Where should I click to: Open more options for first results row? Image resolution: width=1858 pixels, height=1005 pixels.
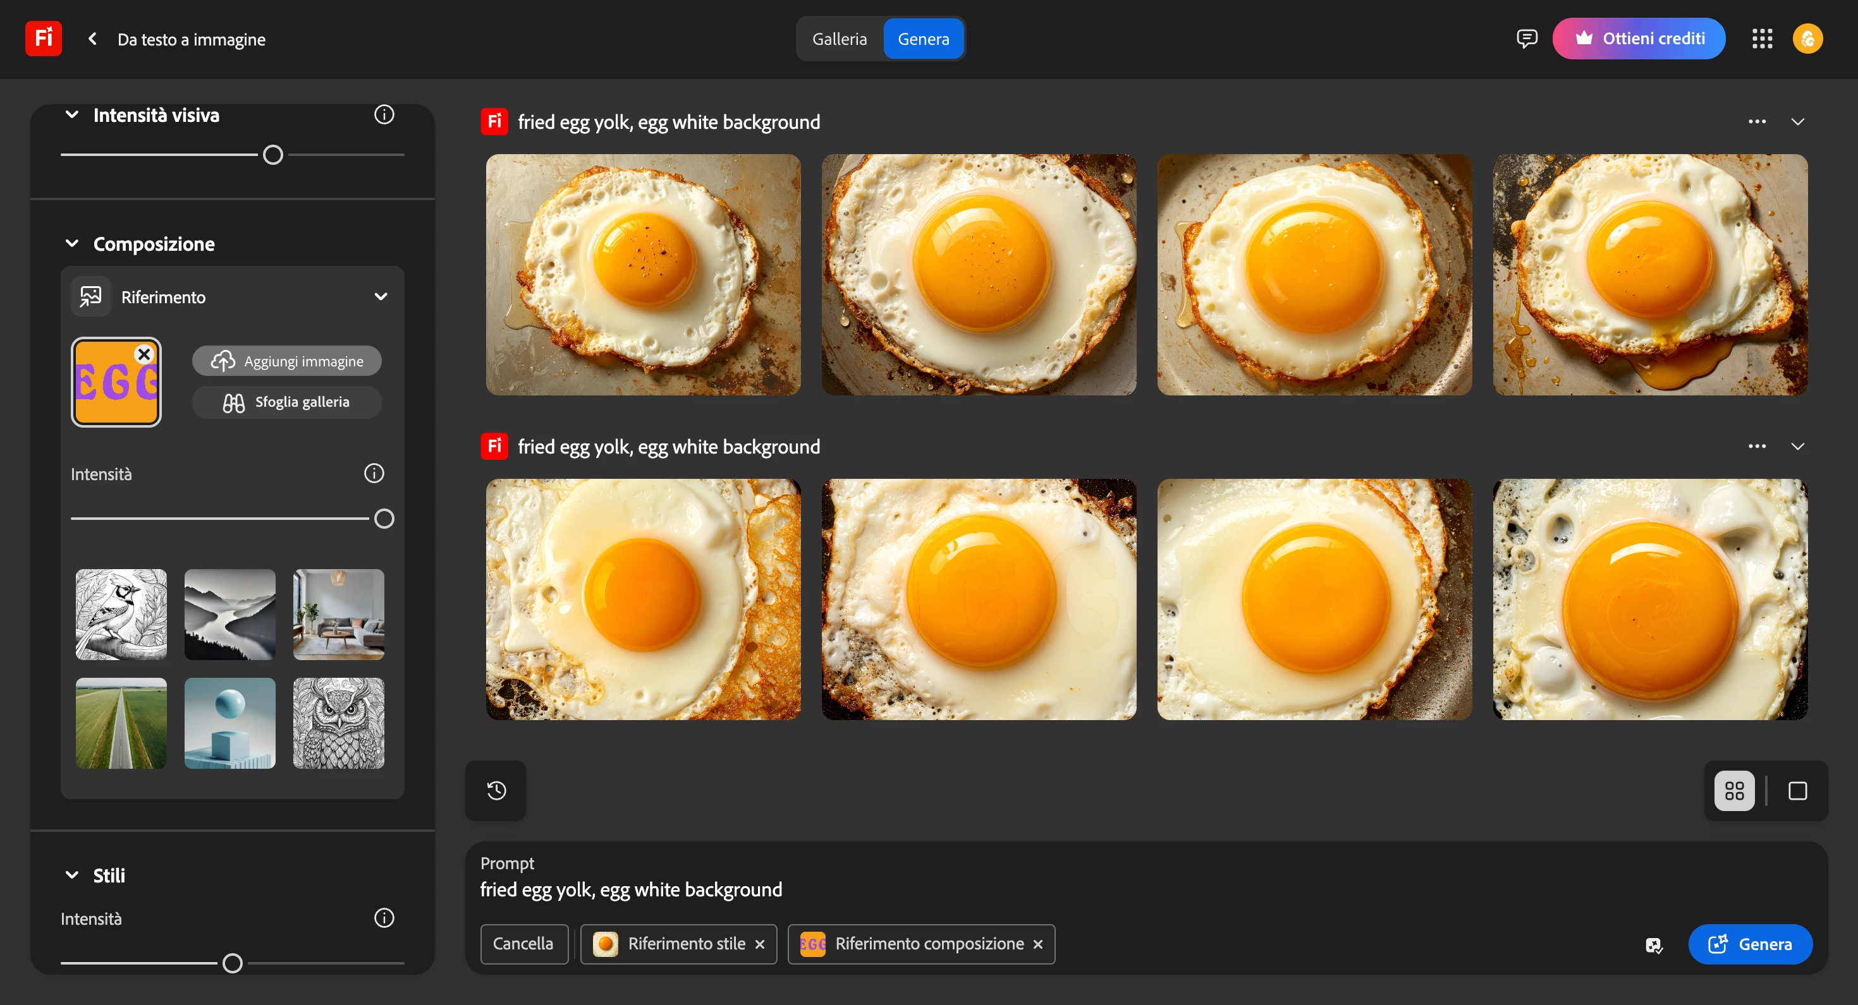(x=1756, y=122)
